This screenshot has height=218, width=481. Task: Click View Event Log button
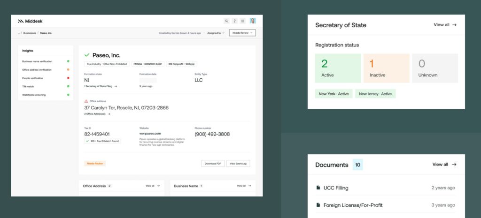(x=238, y=164)
